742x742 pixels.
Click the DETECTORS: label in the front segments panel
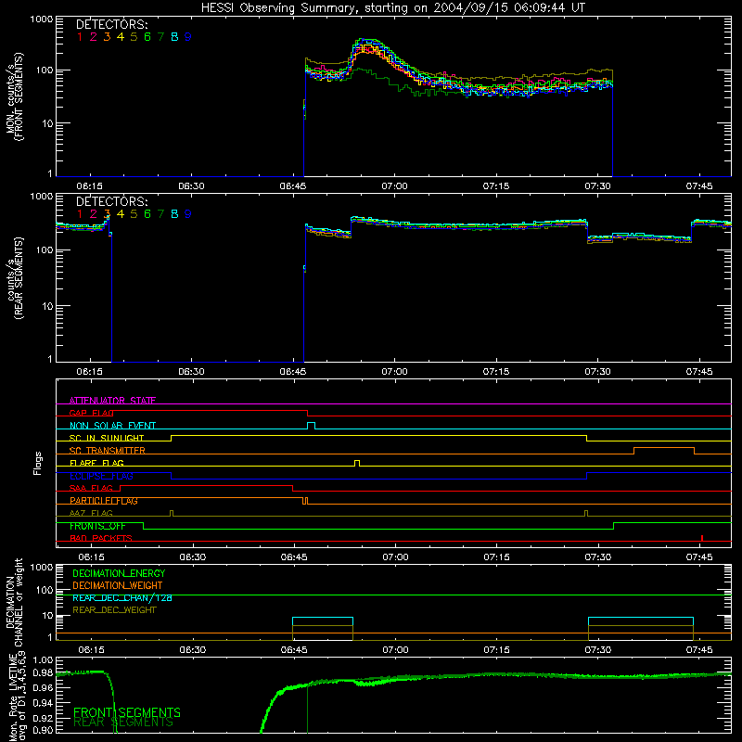(x=111, y=25)
